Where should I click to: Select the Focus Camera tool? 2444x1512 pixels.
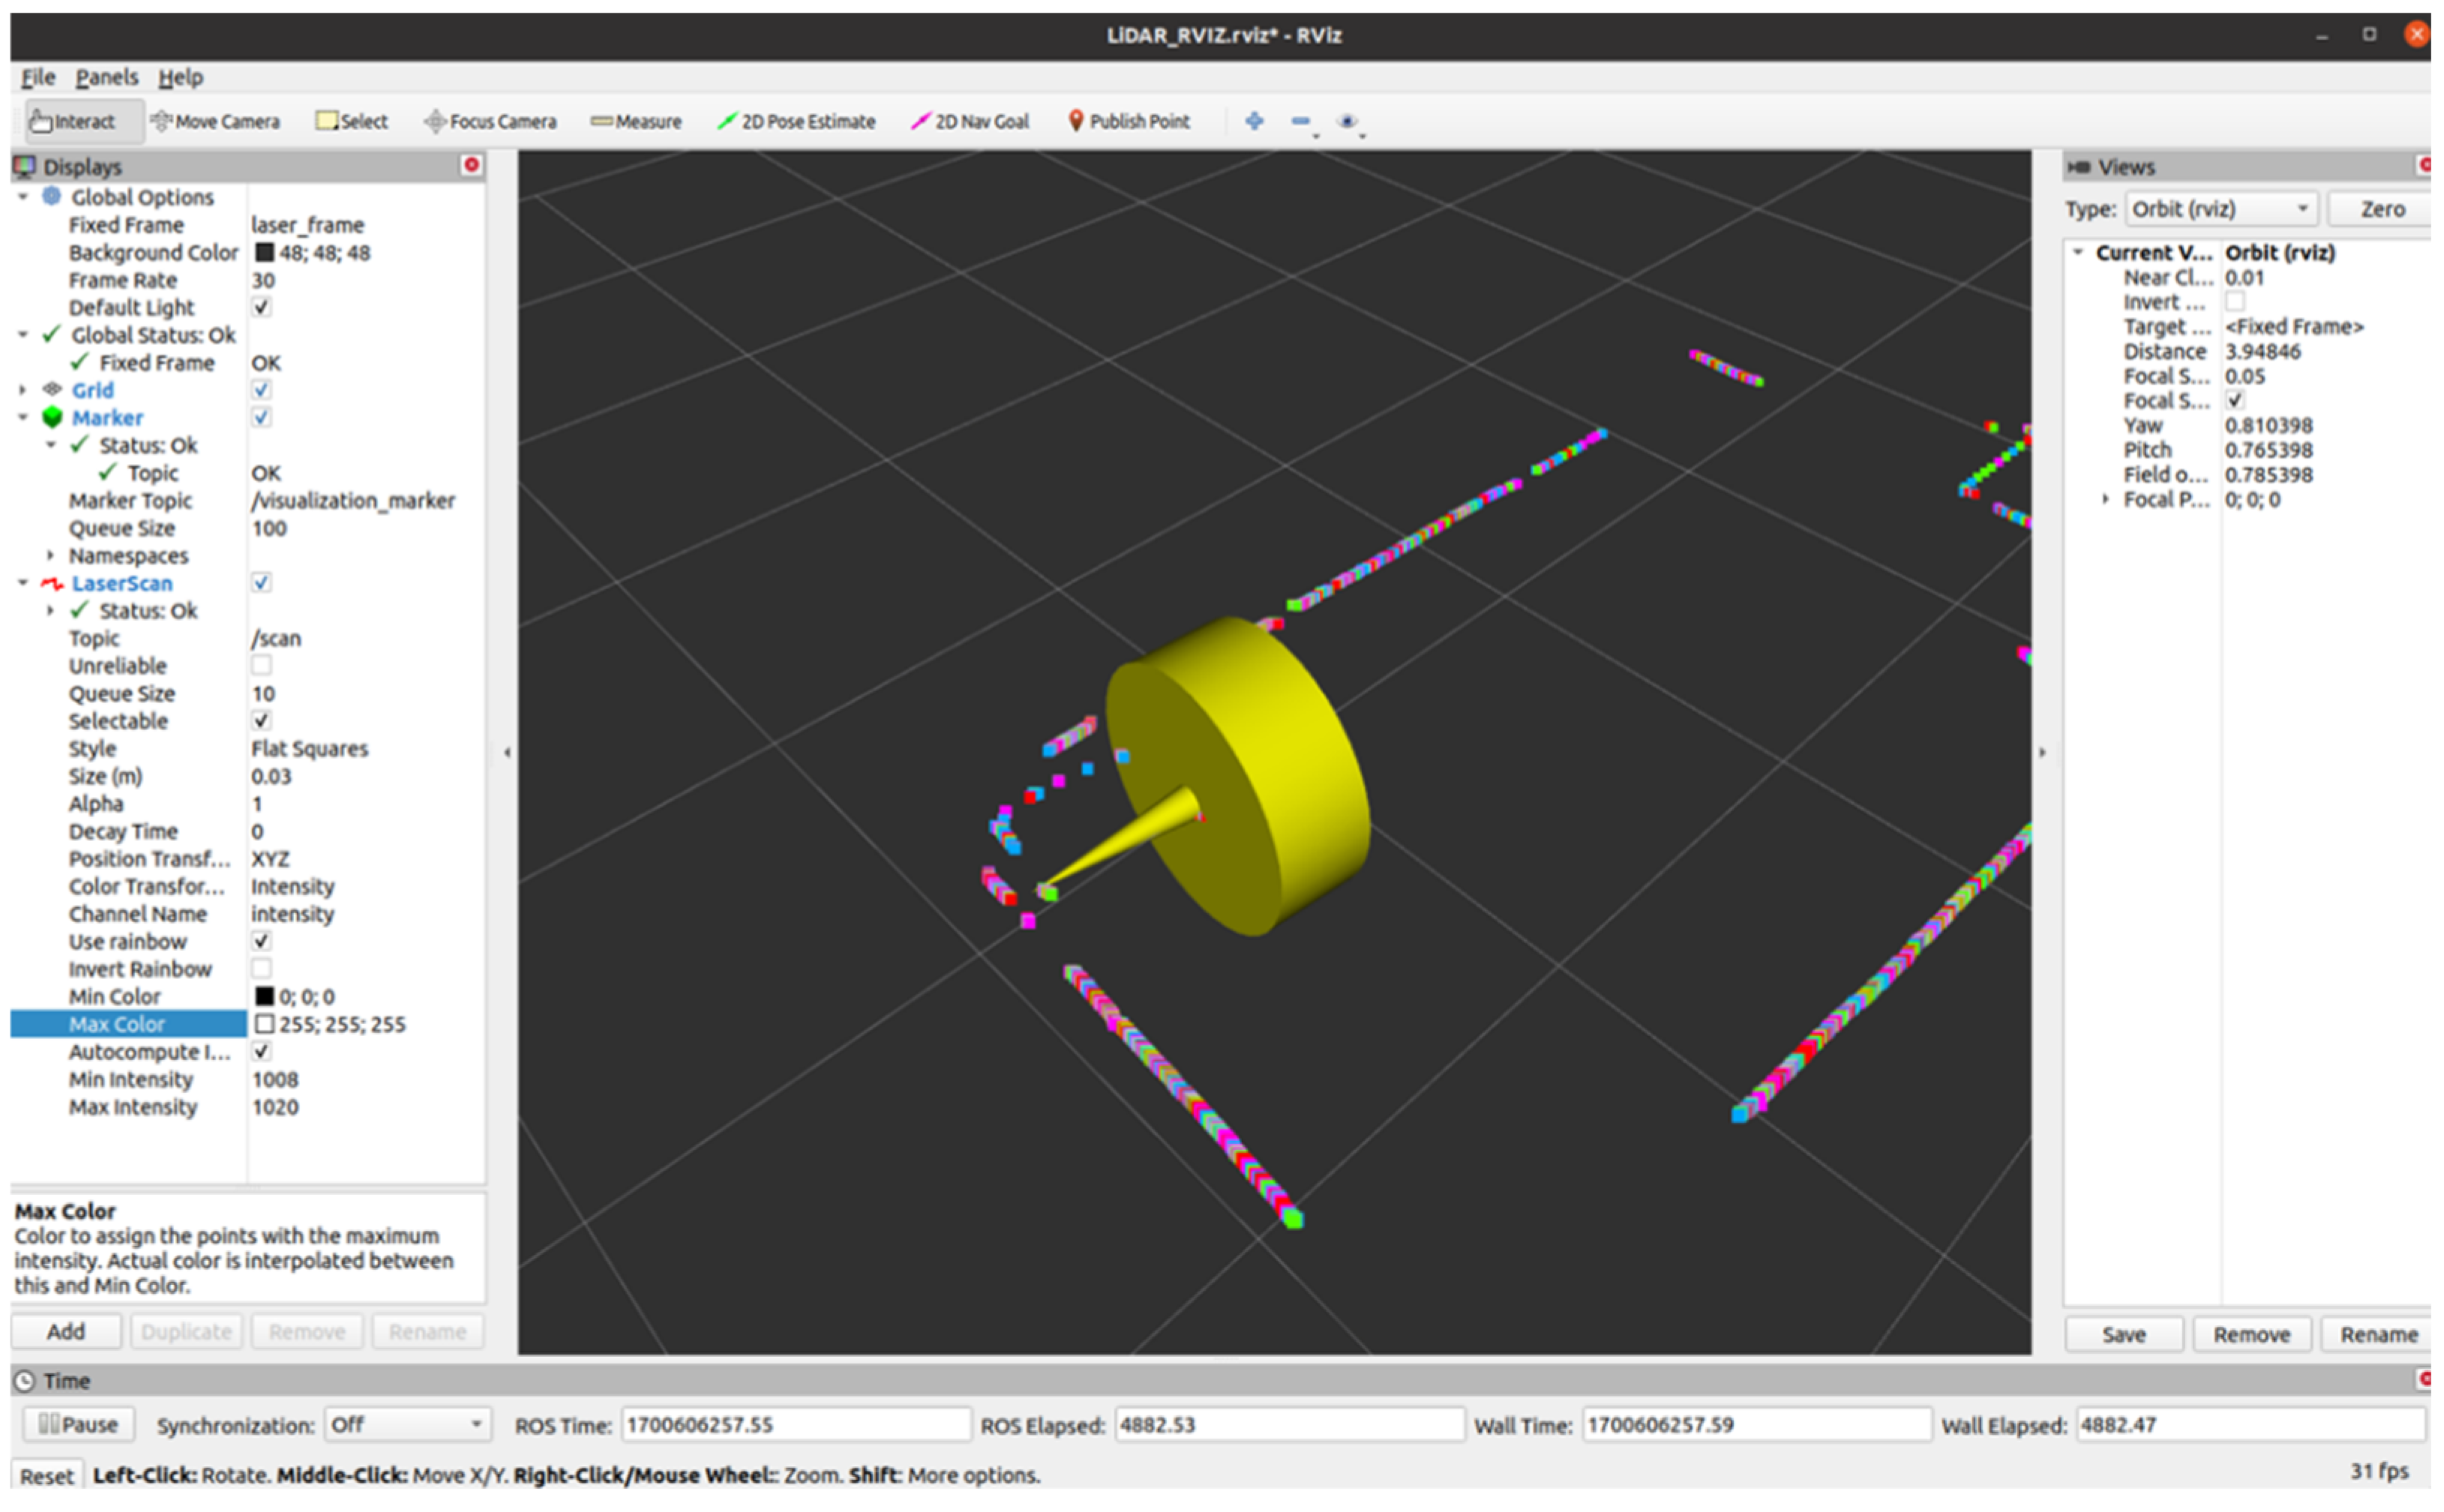coord(490,121)
